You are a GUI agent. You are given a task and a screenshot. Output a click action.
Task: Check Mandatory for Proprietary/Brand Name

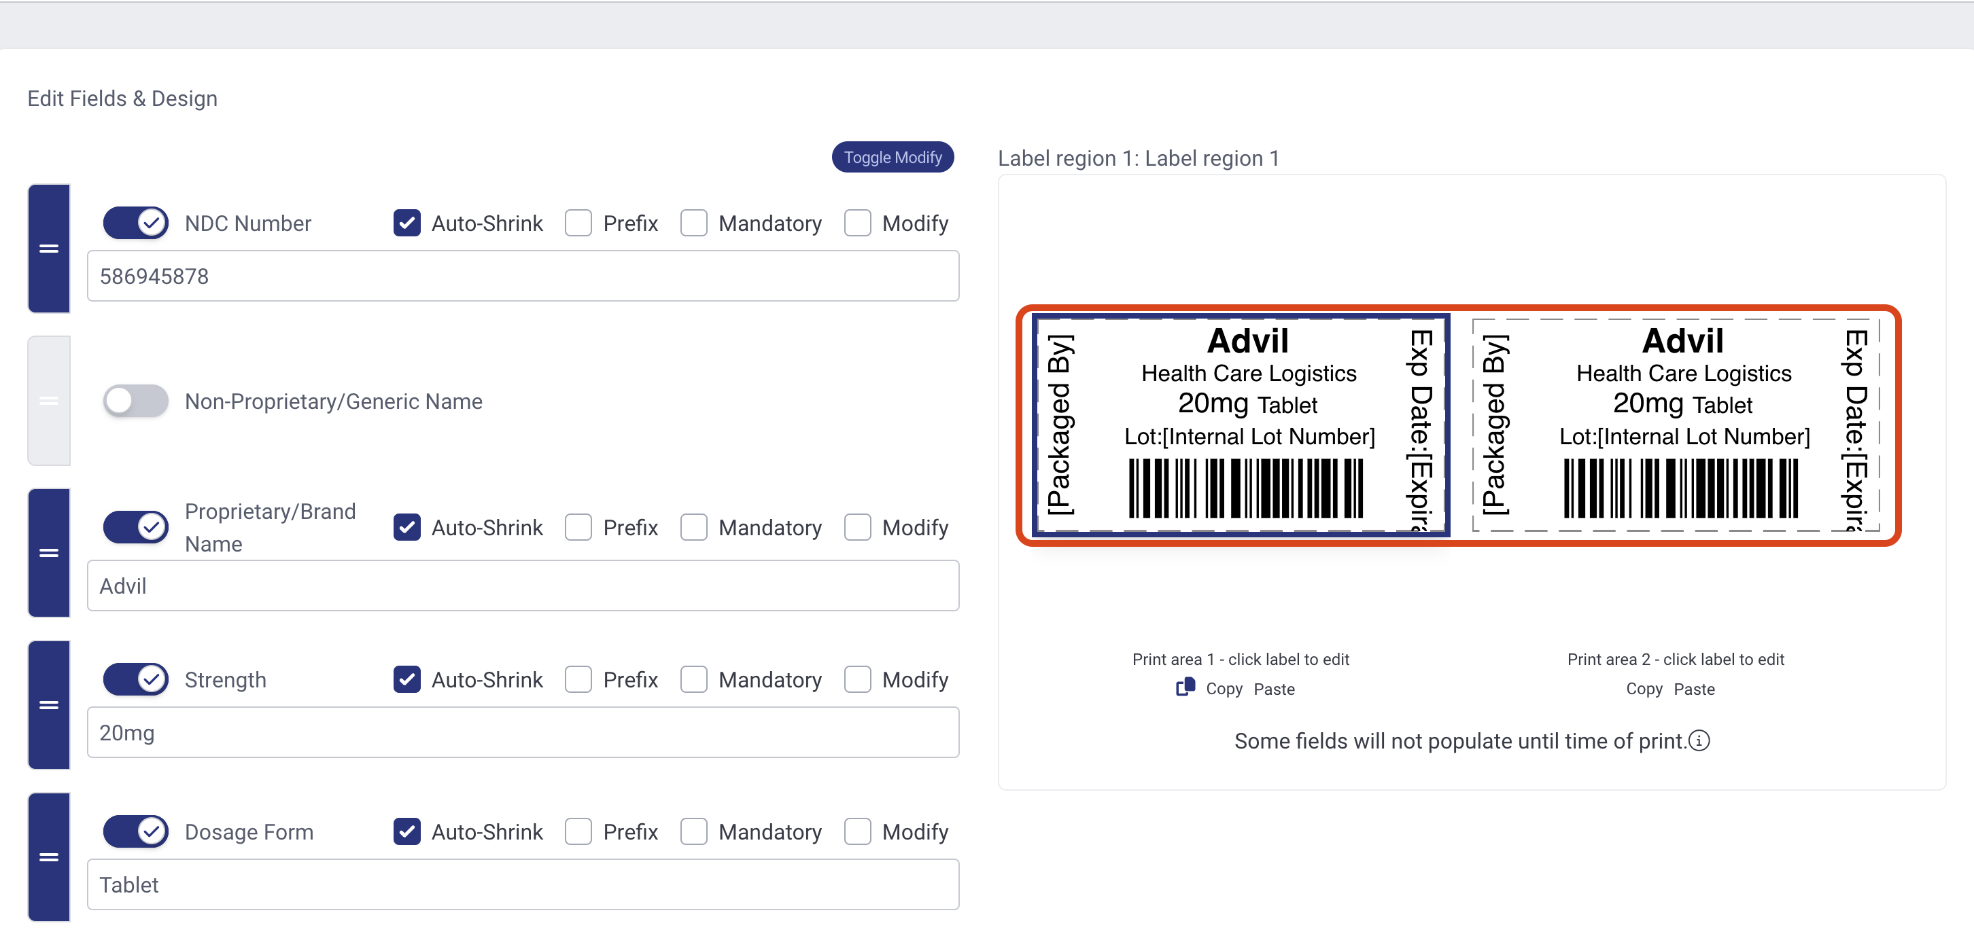[693, 527]
